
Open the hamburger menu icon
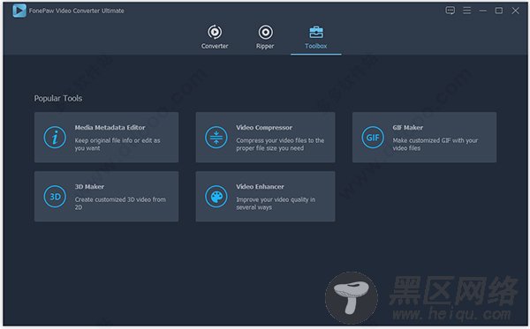point(466,11)
